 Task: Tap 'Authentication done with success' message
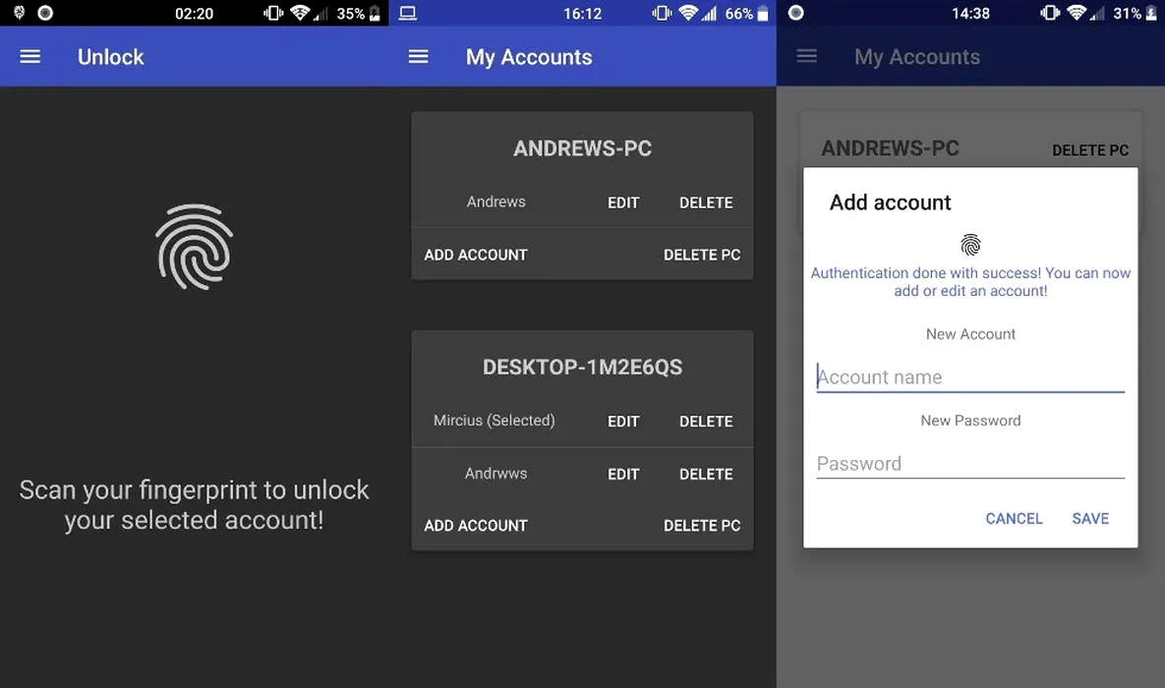[970, 282]
